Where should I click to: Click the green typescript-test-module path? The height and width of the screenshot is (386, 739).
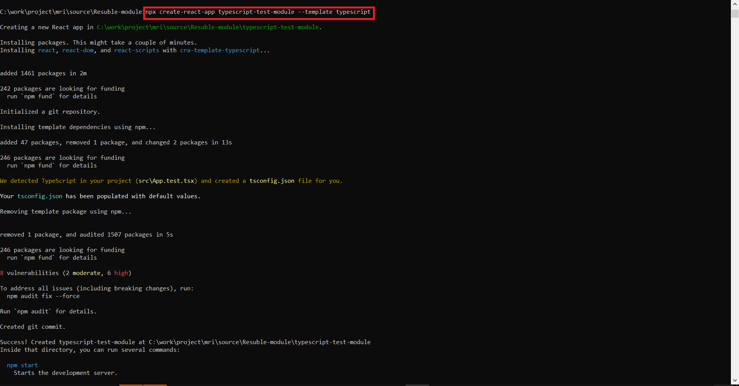pos(208,27)
